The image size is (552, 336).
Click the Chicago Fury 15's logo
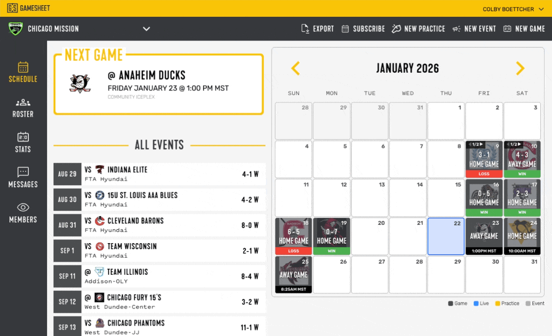click(x=100, y=298)
